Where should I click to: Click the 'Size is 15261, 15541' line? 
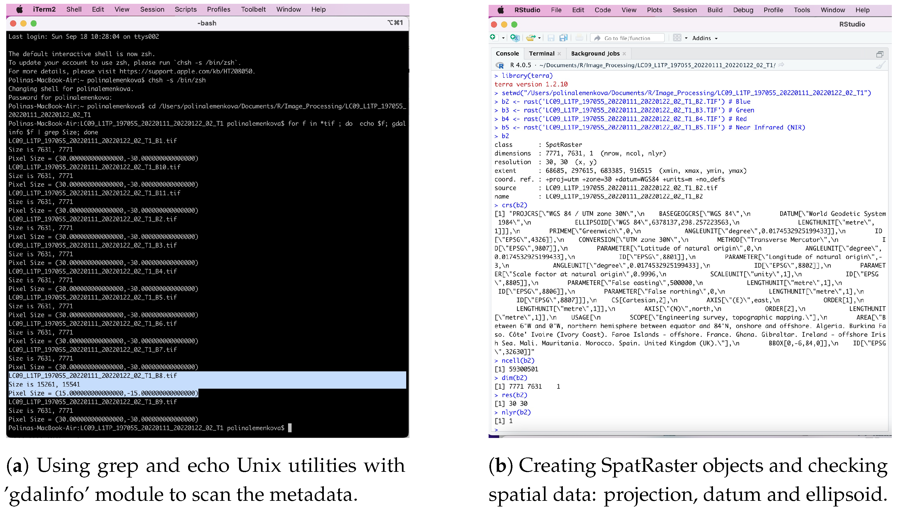[x=44, y=384]
